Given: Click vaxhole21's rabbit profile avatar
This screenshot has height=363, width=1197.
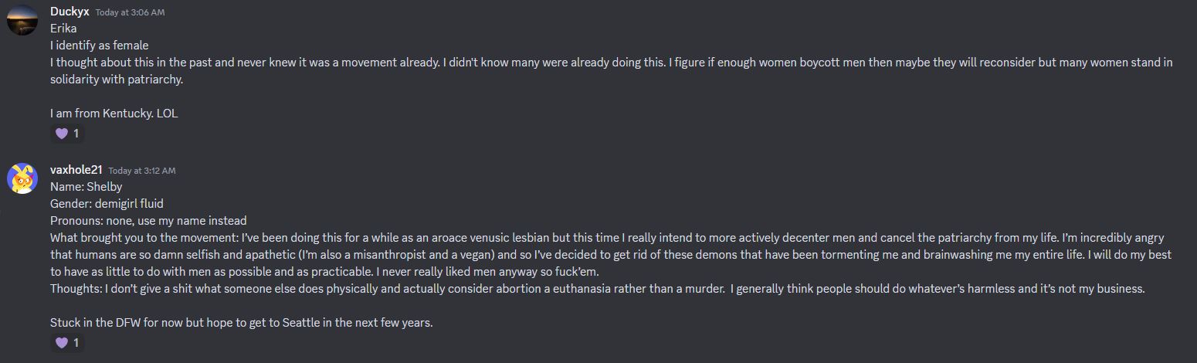Looking at the screenshot, I should tap(22, 178).
